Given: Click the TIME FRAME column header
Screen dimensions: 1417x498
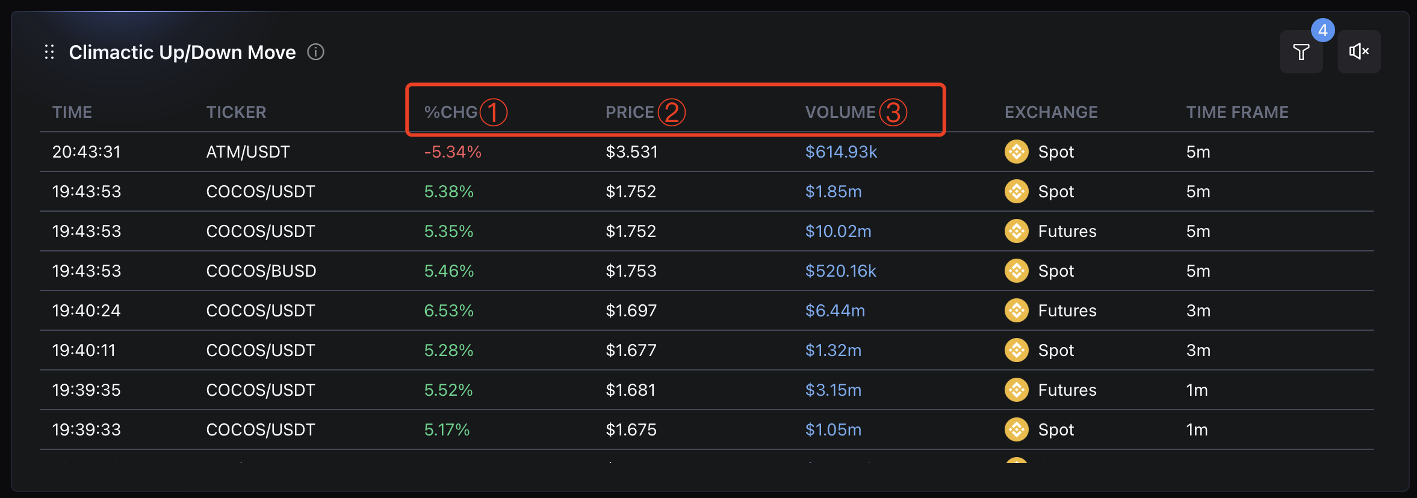Looking at the screenshot, I should coord(1237,112).
